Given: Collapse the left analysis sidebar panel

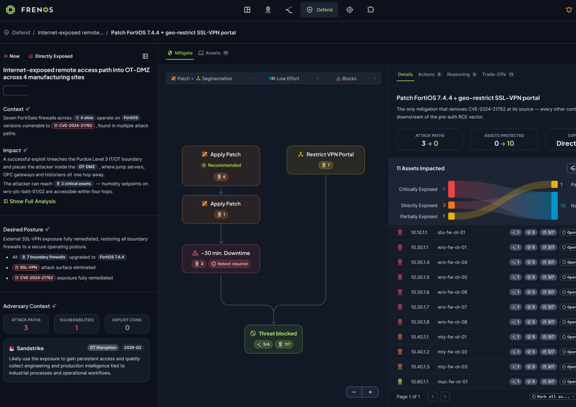Looking at the screenshot, I should tap(145, 56).
